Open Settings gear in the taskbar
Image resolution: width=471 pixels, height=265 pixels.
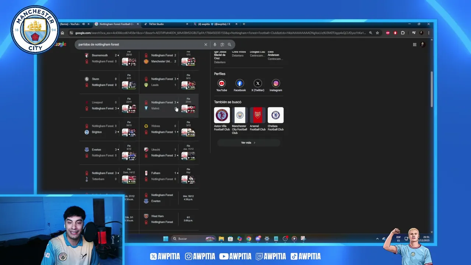click(267, 239)
